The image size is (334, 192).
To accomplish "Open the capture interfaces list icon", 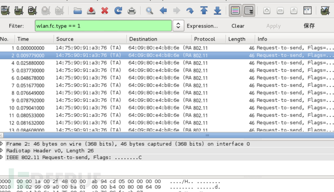I will tap(5, 10).
